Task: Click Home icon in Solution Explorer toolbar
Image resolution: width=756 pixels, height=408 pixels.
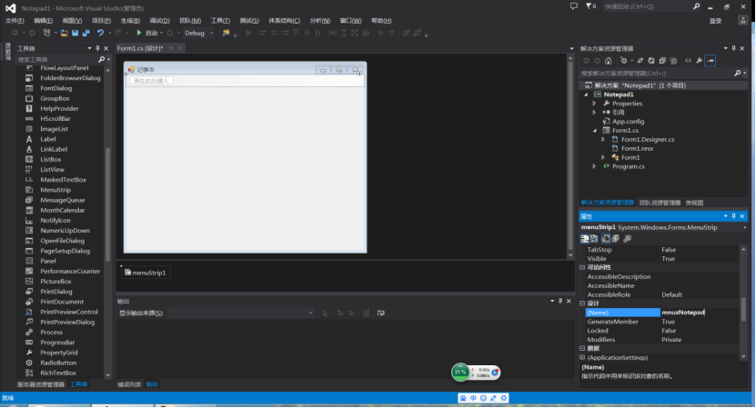Action: [x=609, y=61]
